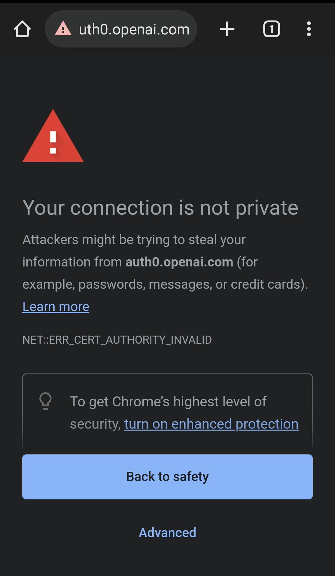Click the large red warning triangle graphic
335x576 pixels.
[53, 136]
